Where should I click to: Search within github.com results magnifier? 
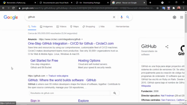(115, 93)
